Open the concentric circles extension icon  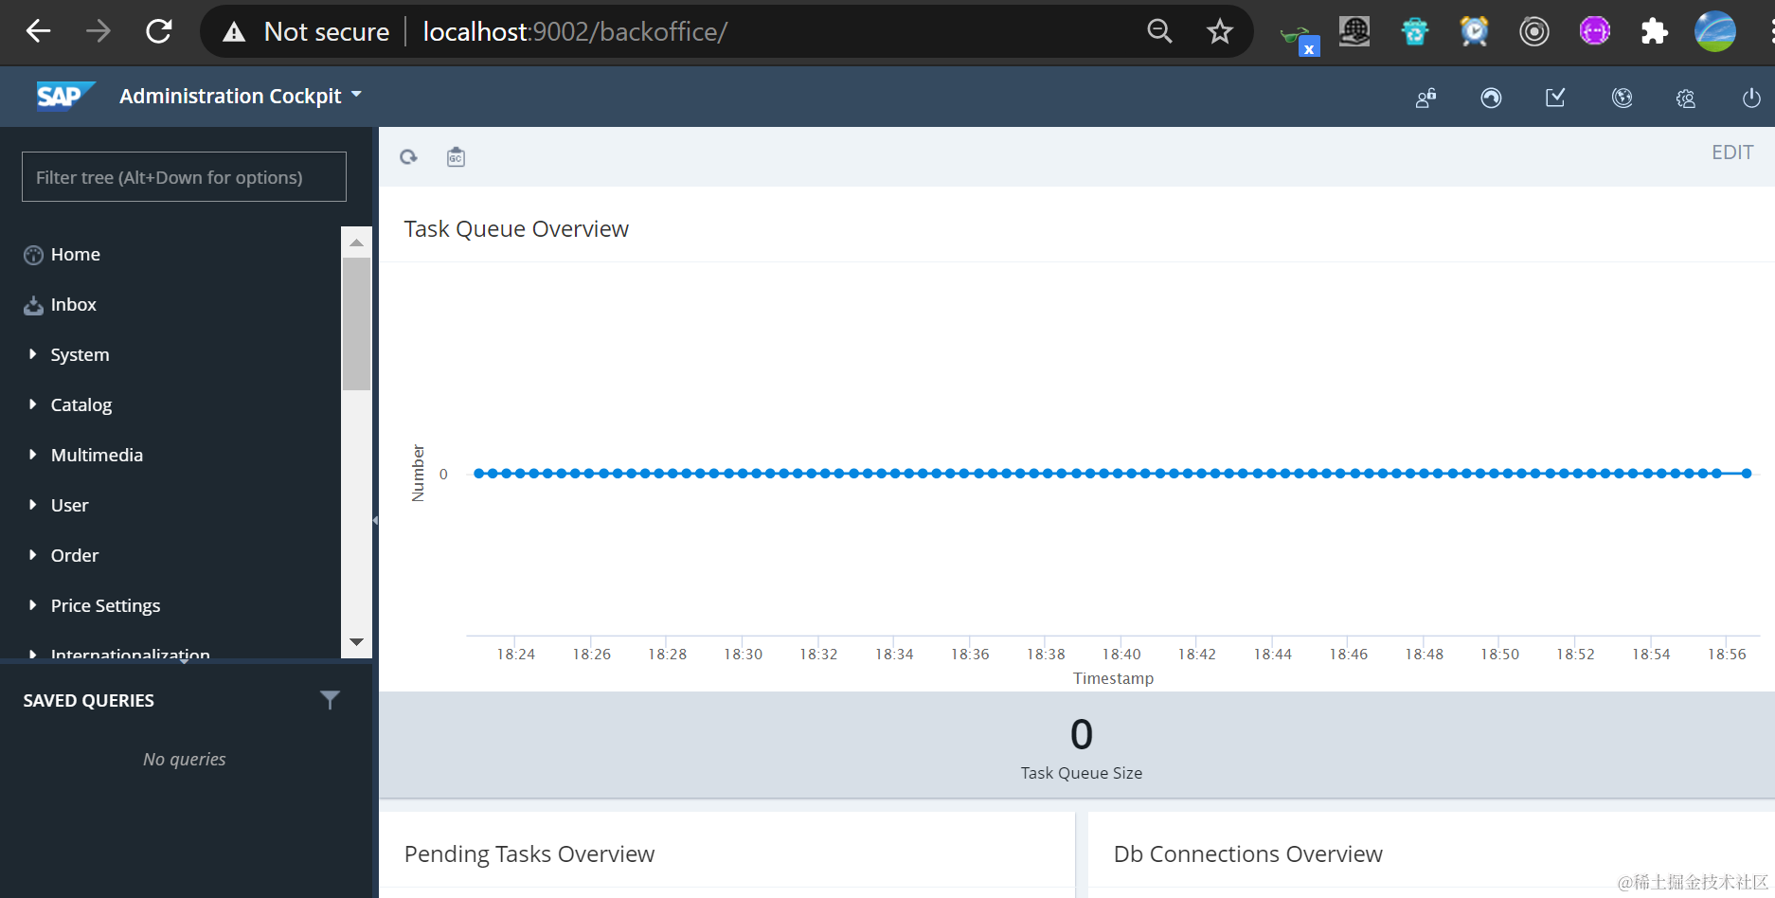pos(1534,31)
